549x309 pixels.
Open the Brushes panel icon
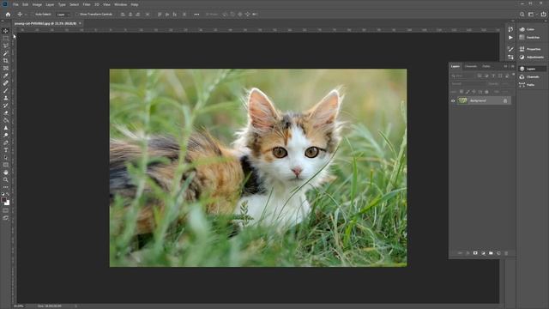pos(510,49)
